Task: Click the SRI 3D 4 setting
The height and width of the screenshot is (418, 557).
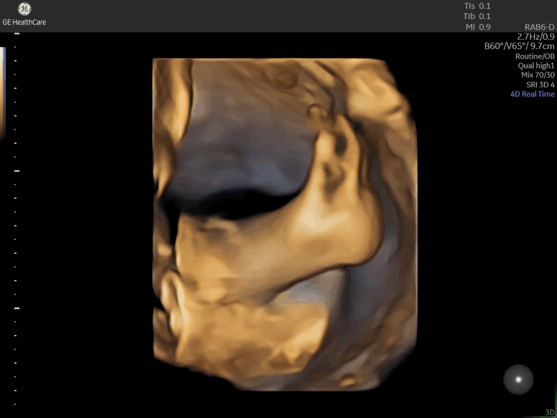Action: 540,84
